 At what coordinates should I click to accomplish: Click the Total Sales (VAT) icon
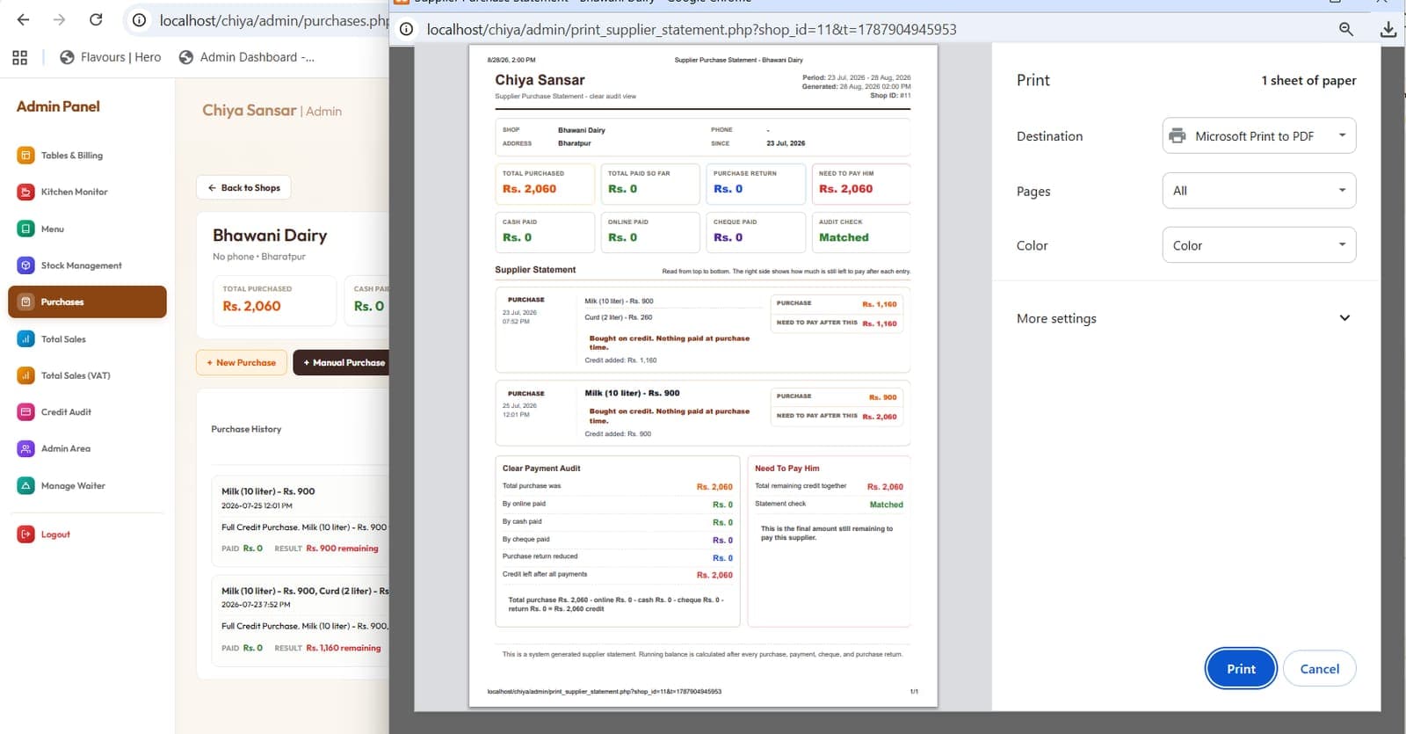tap(25, 375)
